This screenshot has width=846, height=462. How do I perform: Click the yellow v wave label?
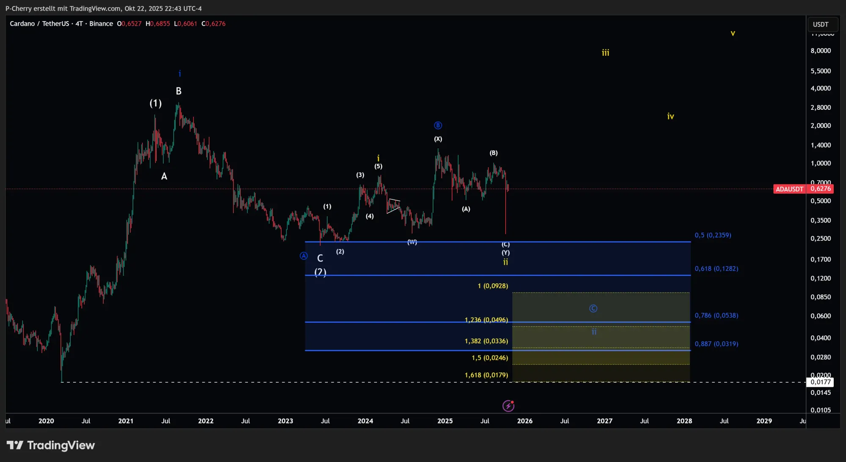click(733, 33)
